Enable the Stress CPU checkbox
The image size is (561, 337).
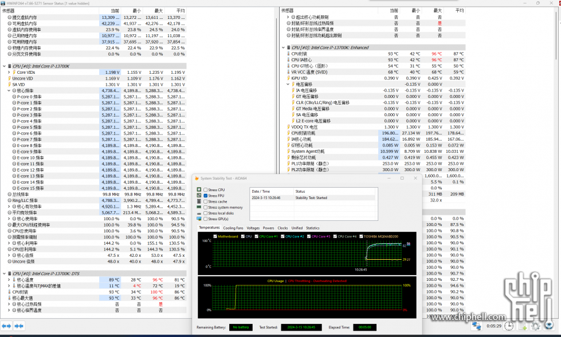[x=205, y=190]
